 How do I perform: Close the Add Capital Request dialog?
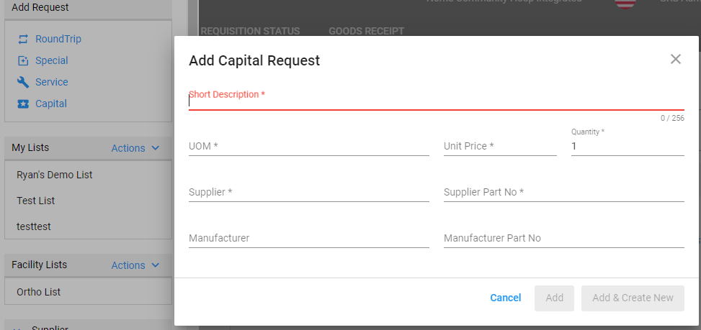(x=676, y=59)
